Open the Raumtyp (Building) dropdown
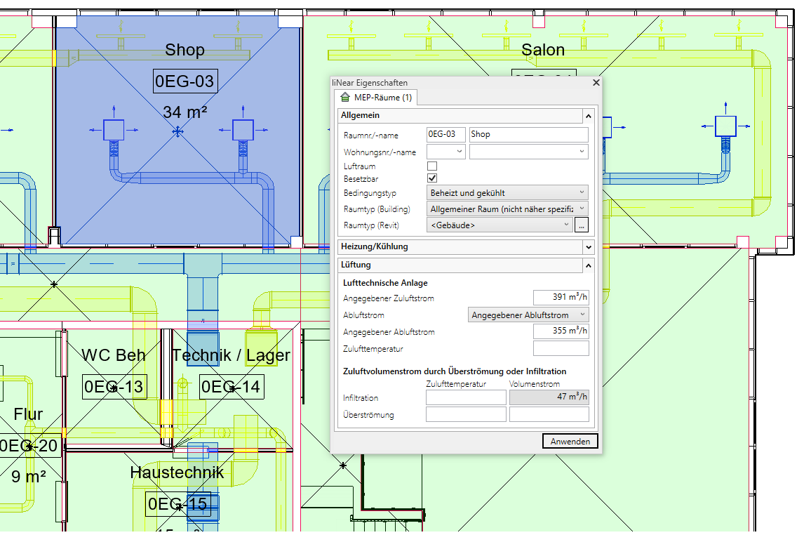Screen dimensions: 811x535 507,209
